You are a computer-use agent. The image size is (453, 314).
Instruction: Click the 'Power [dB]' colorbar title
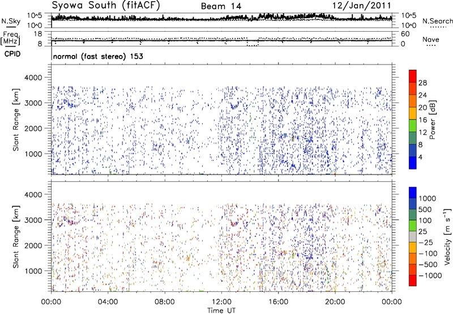[433, 120]
